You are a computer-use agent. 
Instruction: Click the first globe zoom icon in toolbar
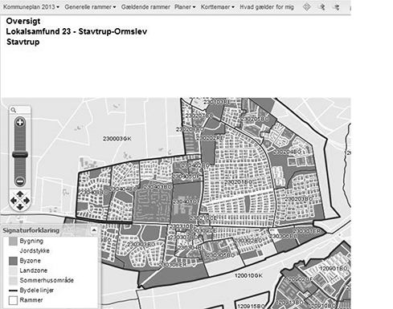321,6
